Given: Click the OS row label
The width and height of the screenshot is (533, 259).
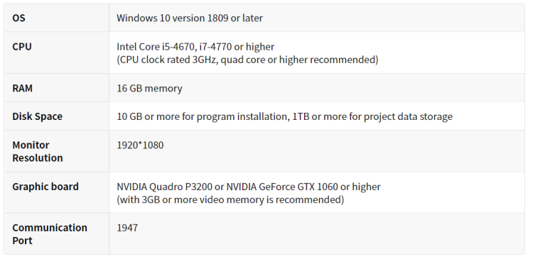Looking at the screenshot, I should tap(18, 18).
